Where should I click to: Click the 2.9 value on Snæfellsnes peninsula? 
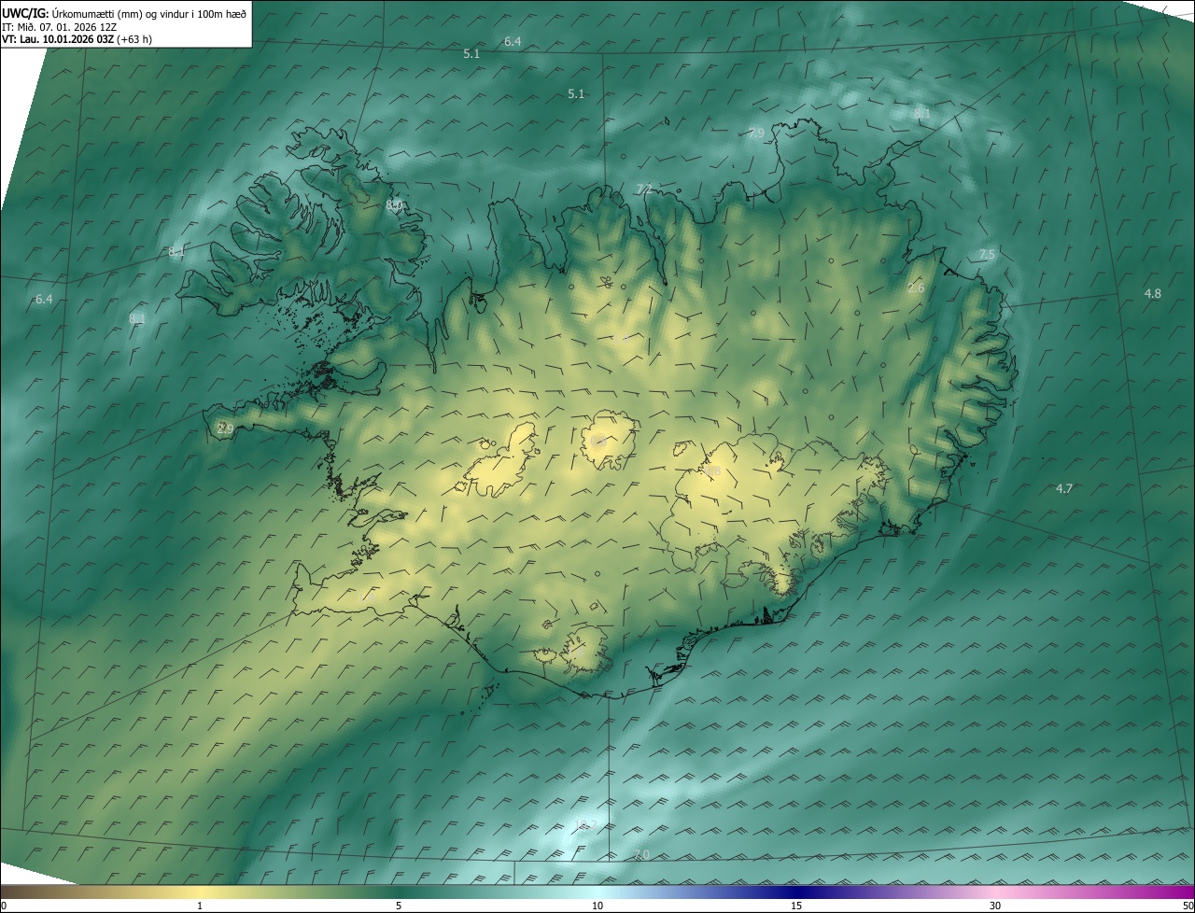[225, 428]
